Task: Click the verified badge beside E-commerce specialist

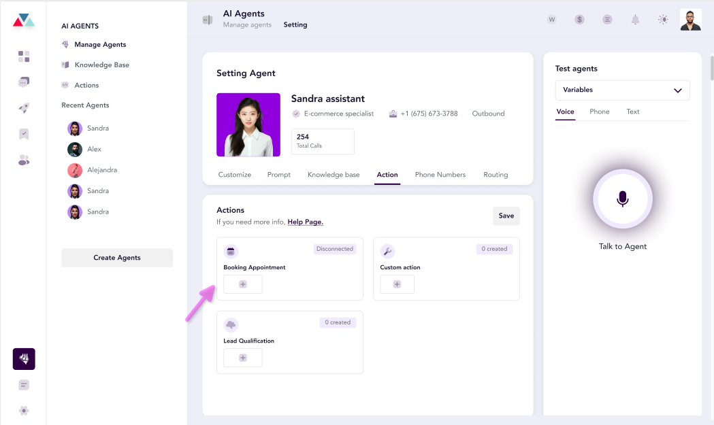Action: click(x=296, y=114)
